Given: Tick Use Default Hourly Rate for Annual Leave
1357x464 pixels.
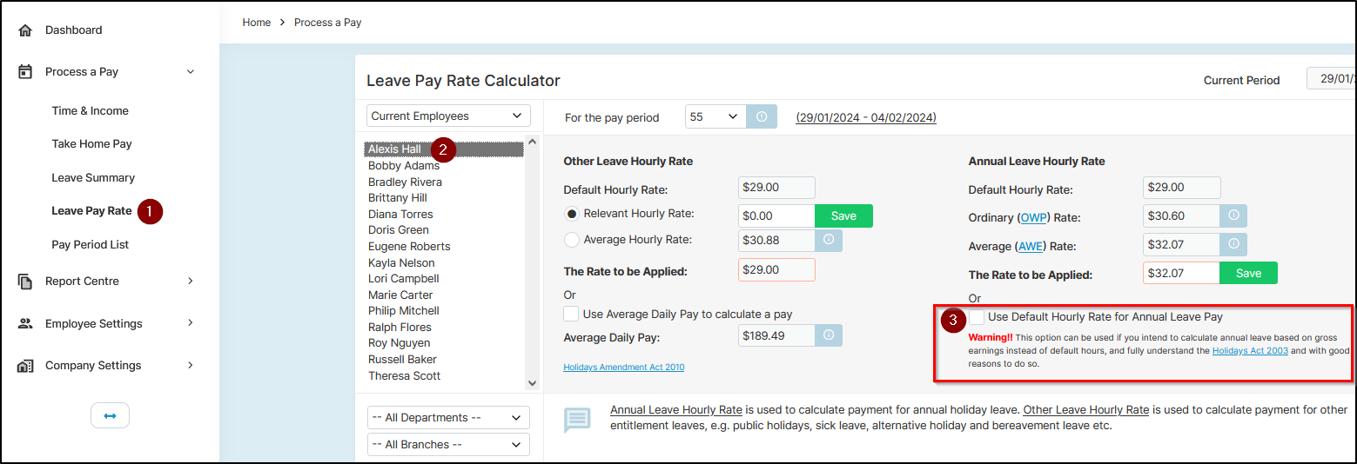Looking at the screenshot, I should tap(977, 317).
